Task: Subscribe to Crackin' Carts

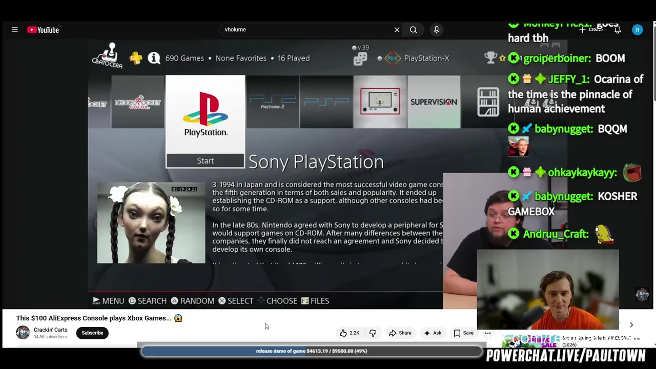Action: click(92, 333)
